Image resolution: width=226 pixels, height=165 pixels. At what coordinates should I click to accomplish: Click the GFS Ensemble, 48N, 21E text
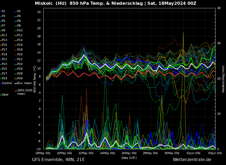tap(58, 160)
